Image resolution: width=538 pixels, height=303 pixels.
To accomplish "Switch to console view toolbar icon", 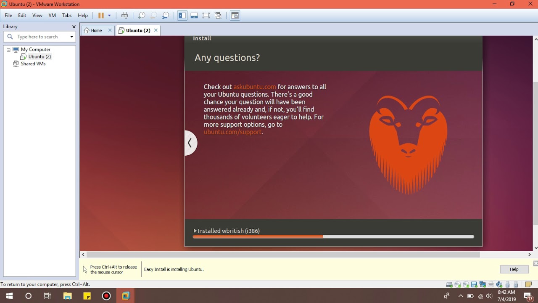I will pos(235,16).
